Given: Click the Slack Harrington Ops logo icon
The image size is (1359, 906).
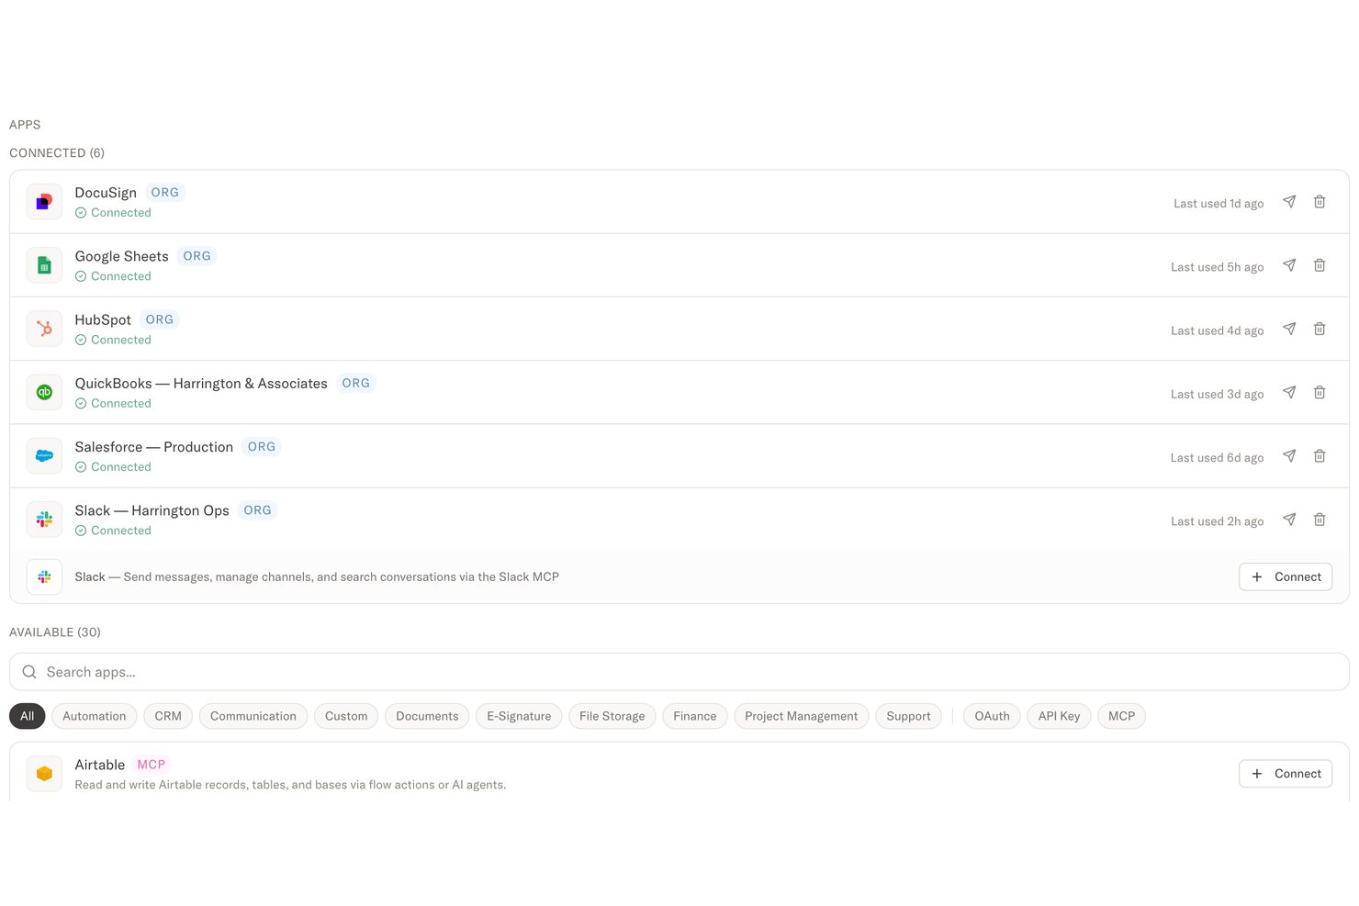Looking at the screenshot, I should pyautogui.click(x=44, y=520).
